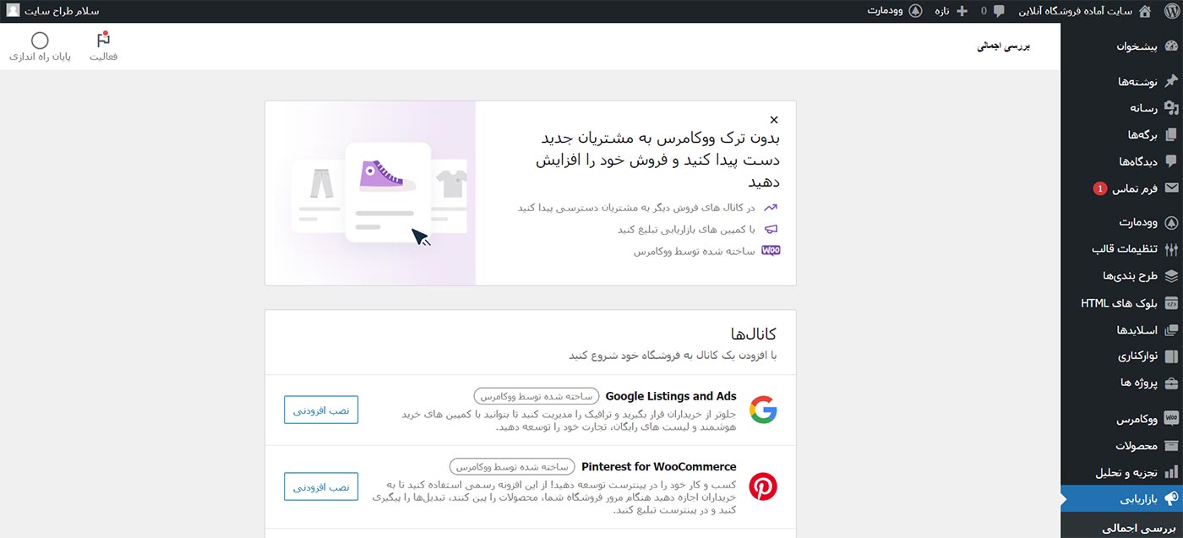The height and width of the screenshot is (538, 1183).
Task: Click the pin icon beside نوشته‌ها
Action: coord(1171,81)
